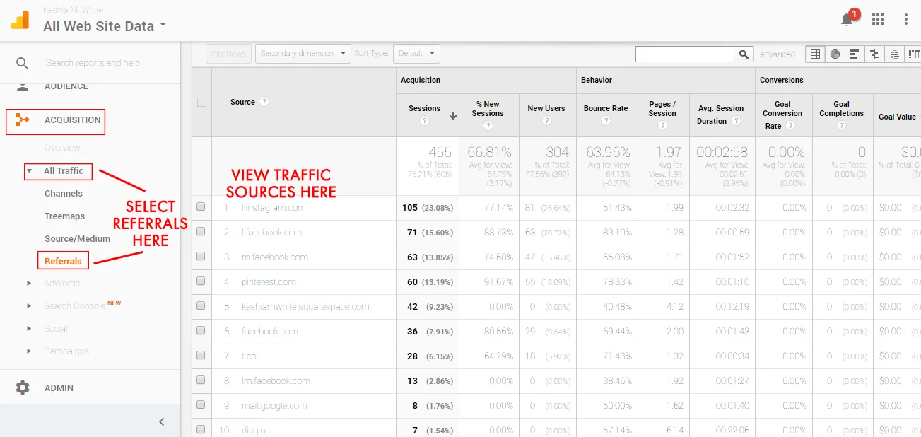This screenshot has width=921, height=437.
Task: Open pinterest.com source link
Action: pos(269,282)
